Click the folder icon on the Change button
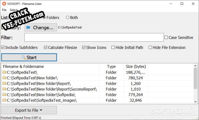 (28, 27)
